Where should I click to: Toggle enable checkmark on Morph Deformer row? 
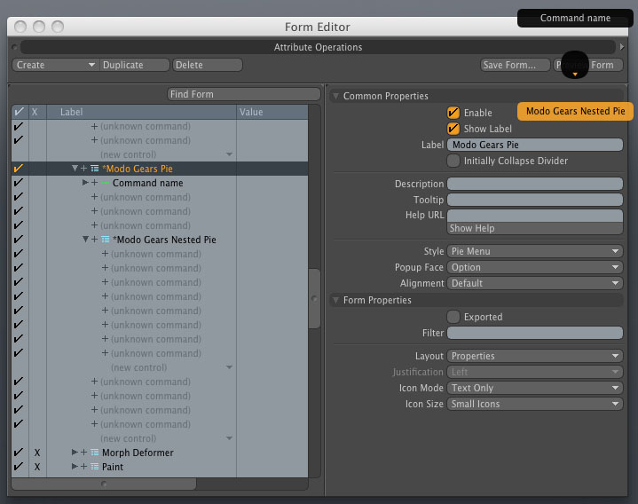coord(19,453)
